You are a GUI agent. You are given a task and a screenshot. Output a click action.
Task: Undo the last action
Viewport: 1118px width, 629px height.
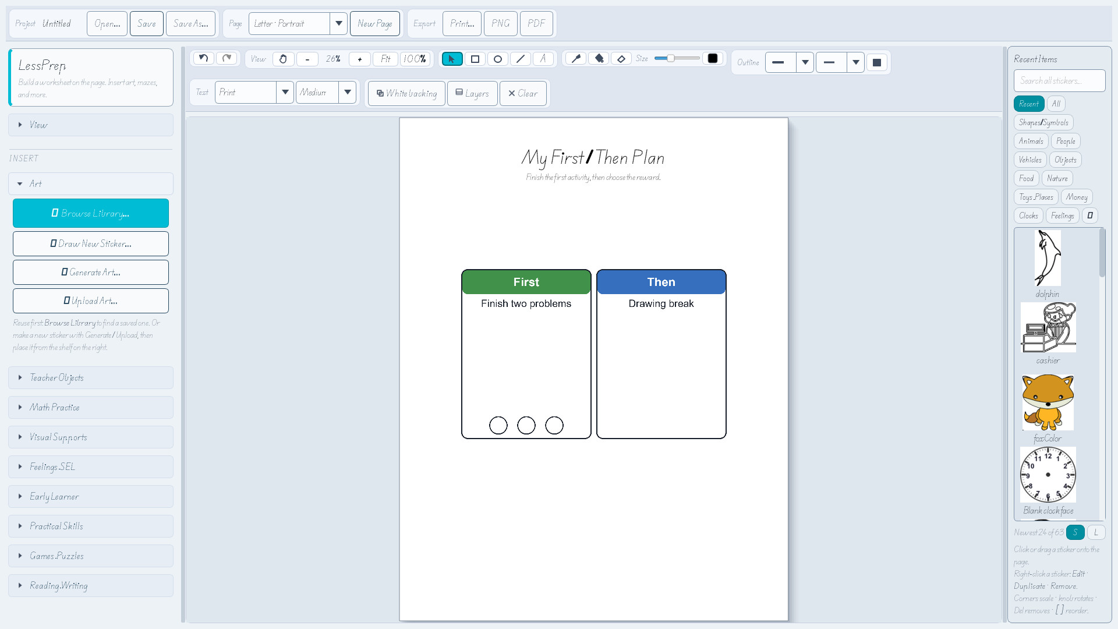point(204,58)
